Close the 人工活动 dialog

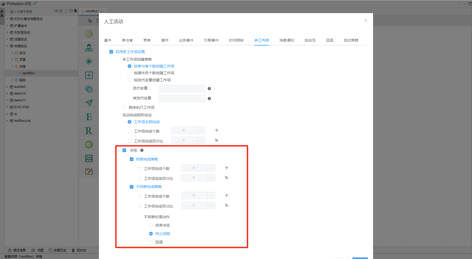tap(366, 20)
